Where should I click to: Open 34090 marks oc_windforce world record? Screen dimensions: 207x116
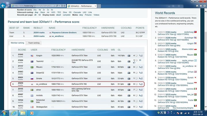[171, 66]
